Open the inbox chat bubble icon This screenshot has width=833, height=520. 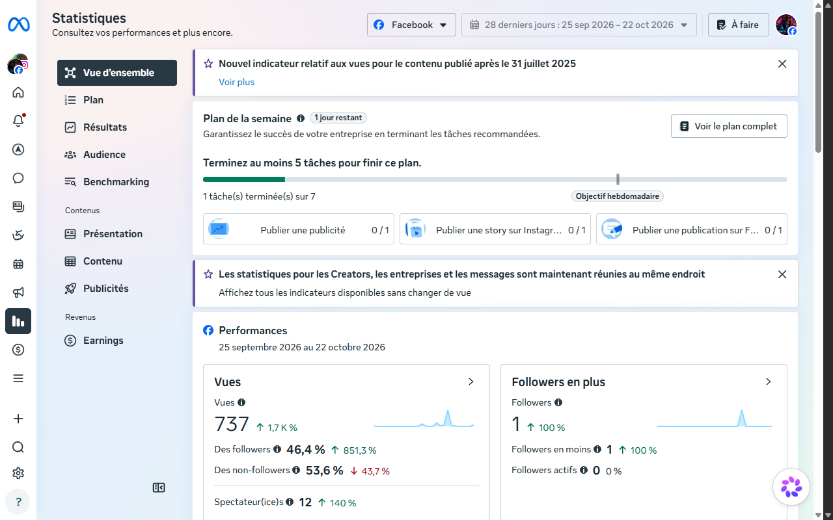pyautogui.click(x=18, y=178)
